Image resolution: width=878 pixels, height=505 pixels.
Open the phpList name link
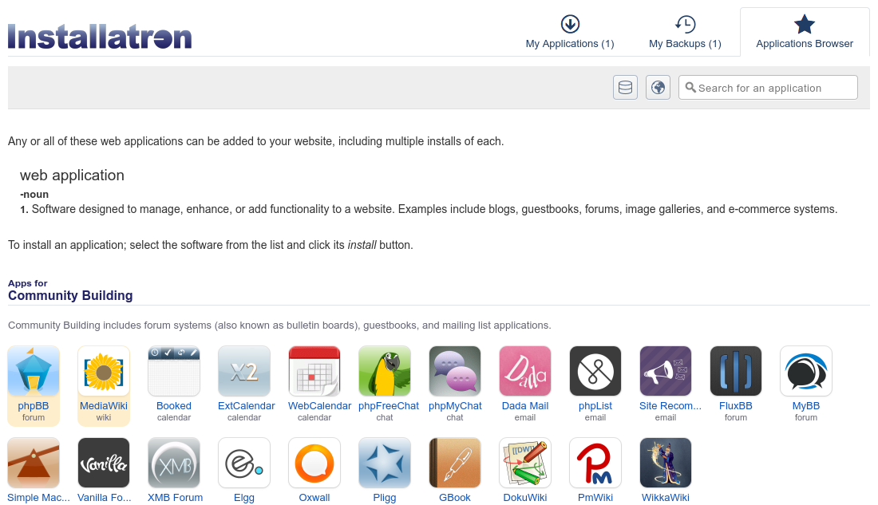coord(595,406)
